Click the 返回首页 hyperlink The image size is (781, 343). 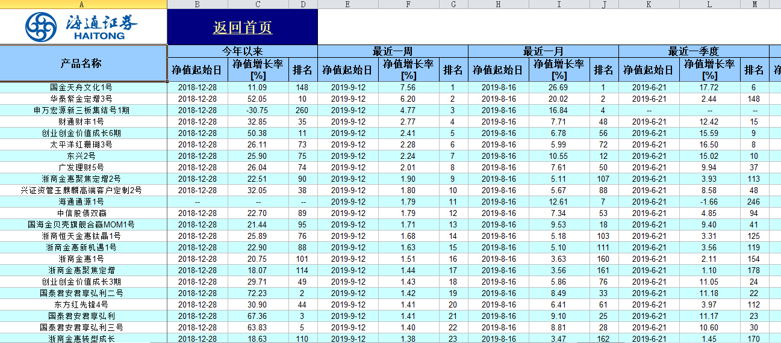pos(242,28)
